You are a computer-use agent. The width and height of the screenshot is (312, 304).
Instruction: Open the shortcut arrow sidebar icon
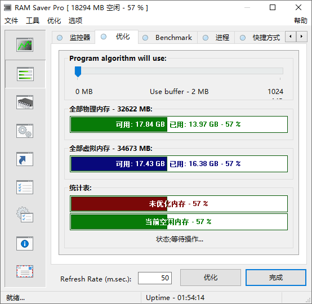coord(25,159)
